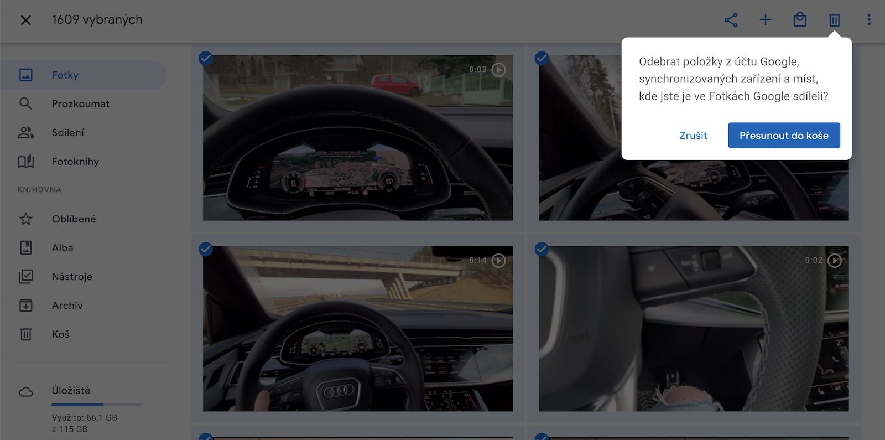Open Oblíbené

coord(83,219)
